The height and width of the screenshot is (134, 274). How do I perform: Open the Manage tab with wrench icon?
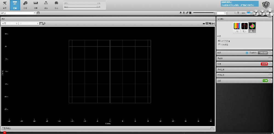click(5, 5)
